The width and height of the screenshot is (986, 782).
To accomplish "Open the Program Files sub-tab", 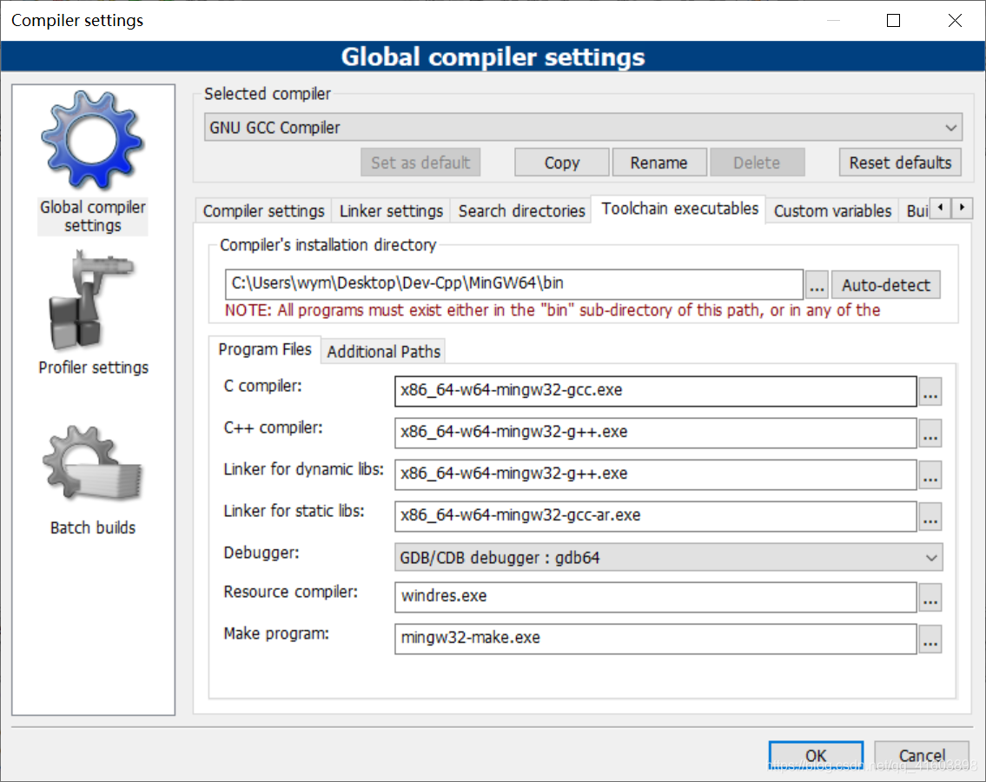I will [265, 350].
